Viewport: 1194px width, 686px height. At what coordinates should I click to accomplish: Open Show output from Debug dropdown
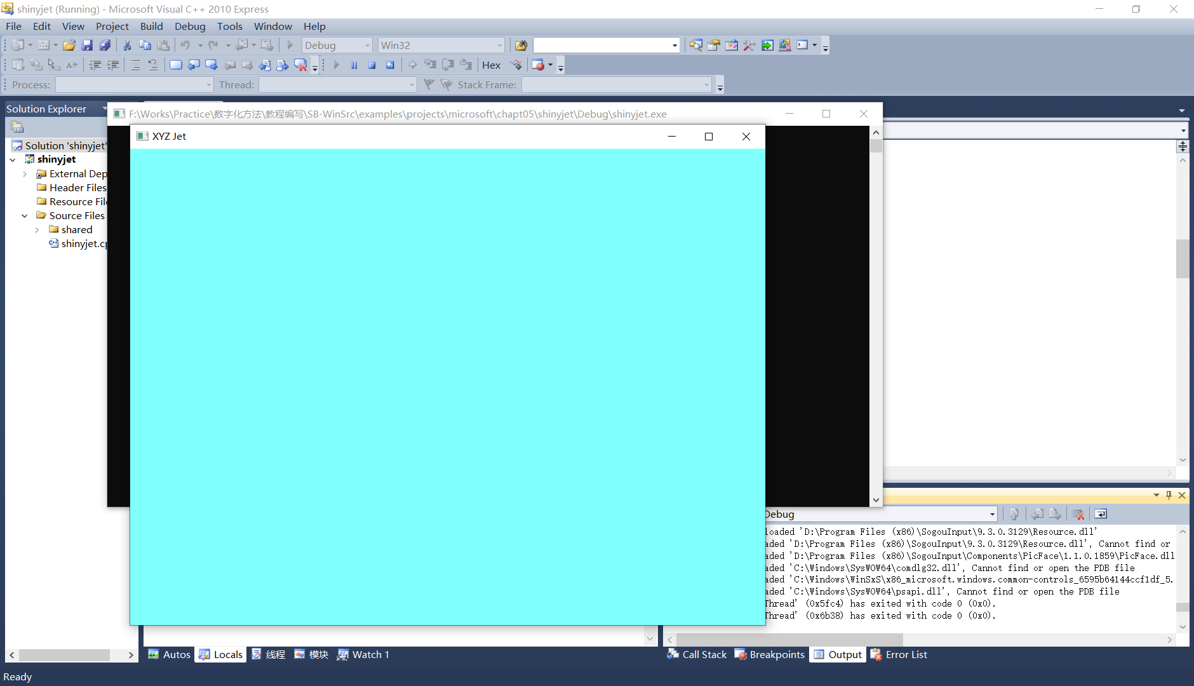pyautogui.click(x=992, y=514)
